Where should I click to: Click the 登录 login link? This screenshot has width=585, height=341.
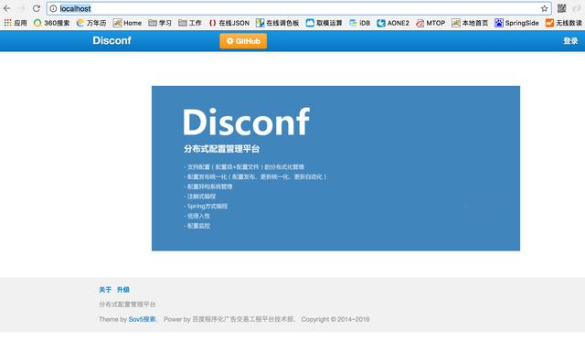[x=570, y=41]
